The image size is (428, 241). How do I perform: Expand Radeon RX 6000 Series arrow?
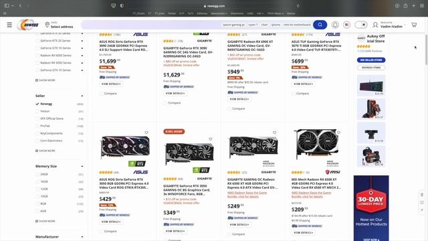[x=82, y=56]
